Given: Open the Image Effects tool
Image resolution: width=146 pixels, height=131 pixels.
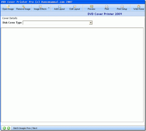Looking at the screenshot, I should click(x=40, y=8).
